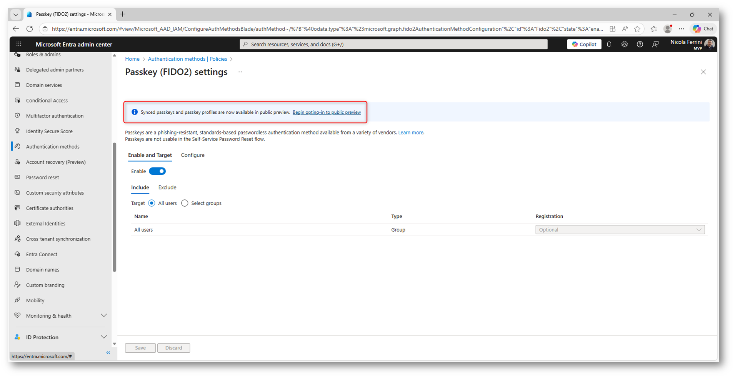The height and width of the screenshot is (378, 735).
Task: Click Nicola Ferrini account avatar
Action: click(x=710, y=44)
